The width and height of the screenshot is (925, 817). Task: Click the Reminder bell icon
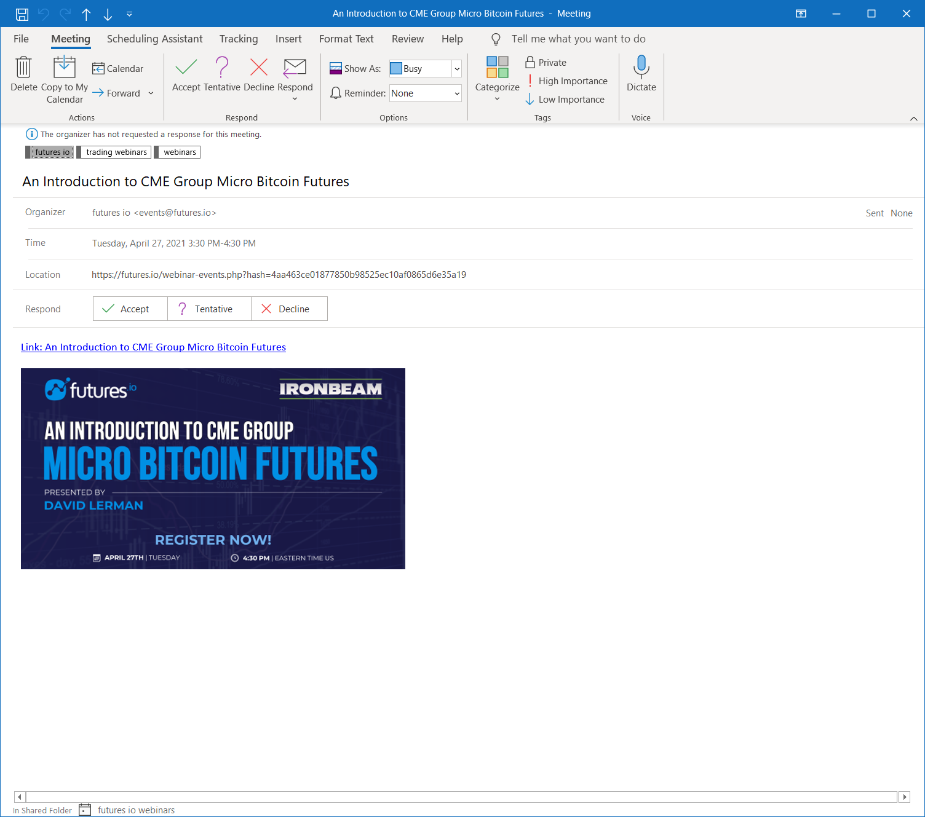coord(336,93)
